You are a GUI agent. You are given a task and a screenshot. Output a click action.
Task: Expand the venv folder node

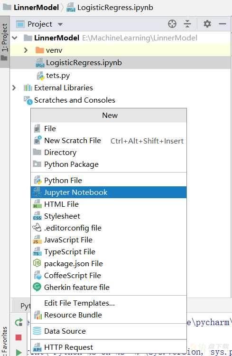(26, 50)
